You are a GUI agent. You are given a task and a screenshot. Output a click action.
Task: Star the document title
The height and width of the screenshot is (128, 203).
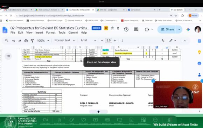point(112,28)
